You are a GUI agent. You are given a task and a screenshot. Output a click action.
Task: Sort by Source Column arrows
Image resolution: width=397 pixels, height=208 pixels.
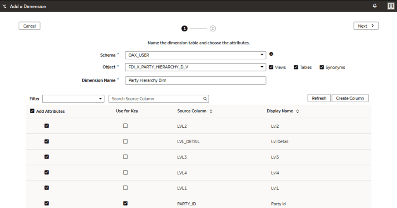[x=211, y=111]
